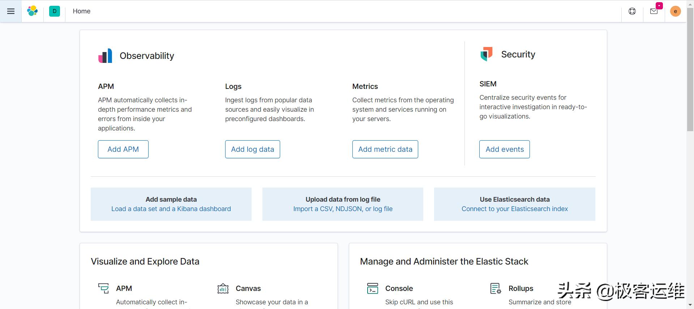
Task: Click the Canvas app icon
Action: point(223,288)
